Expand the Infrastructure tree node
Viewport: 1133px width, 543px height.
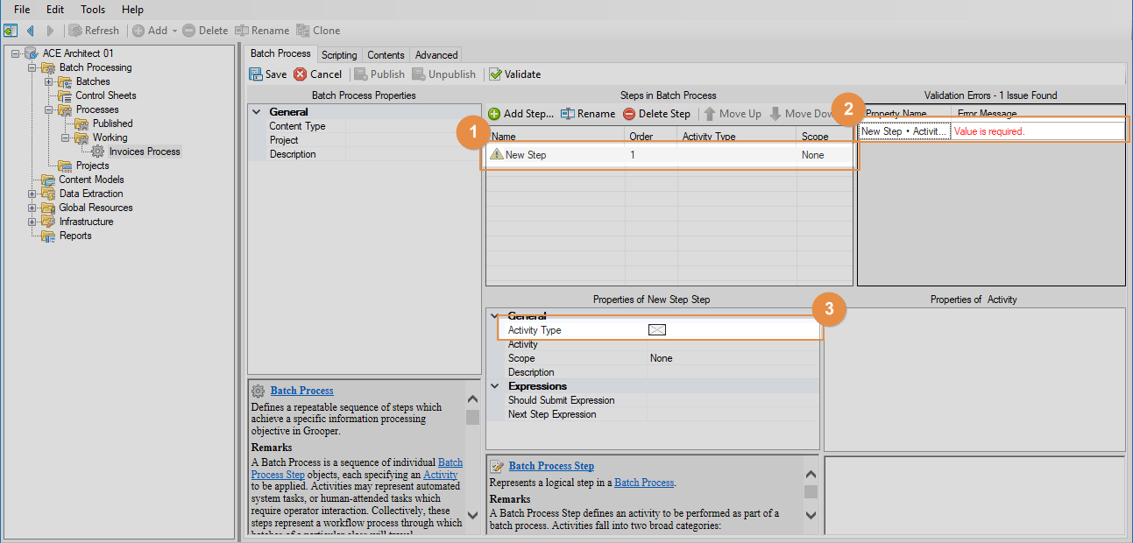tap(33, 222)
